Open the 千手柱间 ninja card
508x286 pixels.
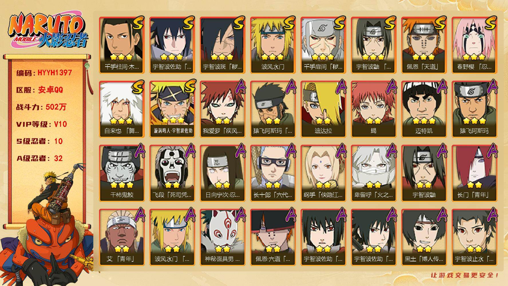point(122,45)
